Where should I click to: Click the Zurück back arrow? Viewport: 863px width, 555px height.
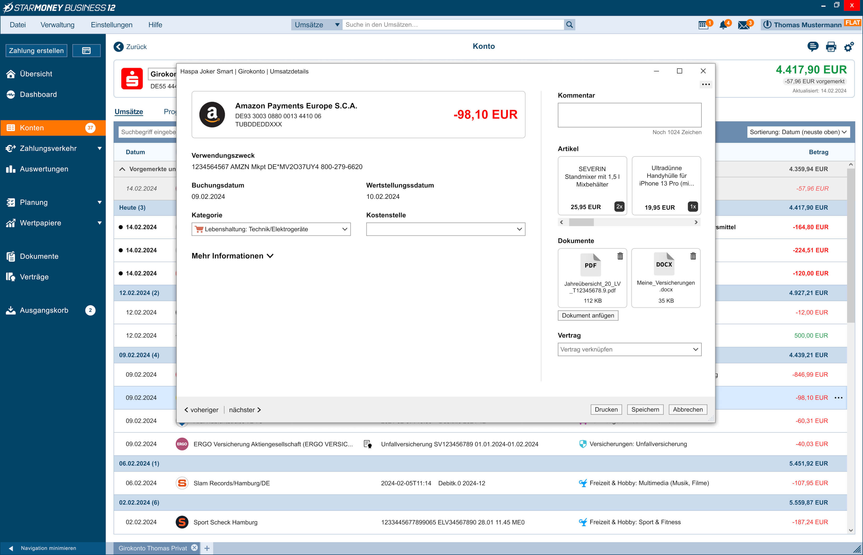coord(118,47)
